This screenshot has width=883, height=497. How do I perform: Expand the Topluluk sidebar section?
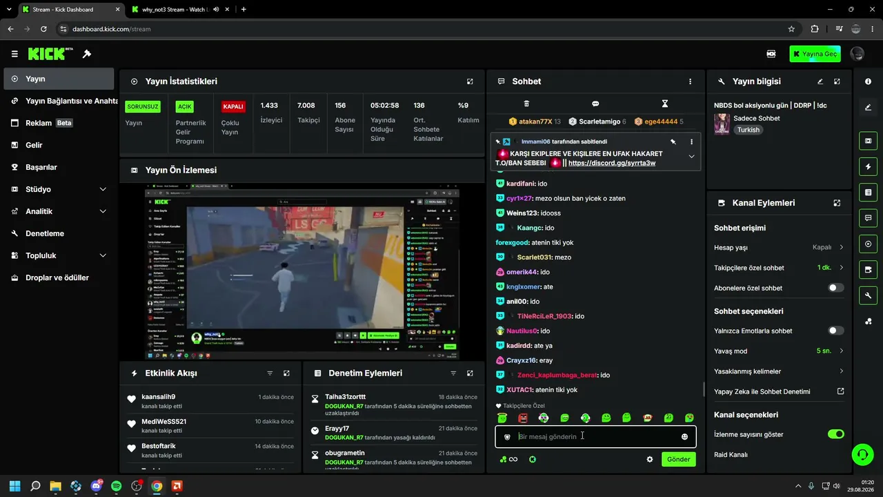pos(103,255)
